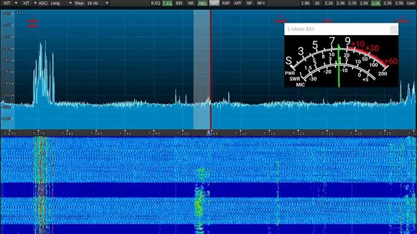Select the 2.2K filter bandwidth

[x=329, y=3]
